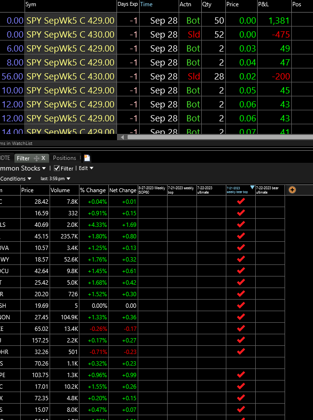The image size is (313, 420).
Task: Close the Filter tab with X
Action: [43, 158]
